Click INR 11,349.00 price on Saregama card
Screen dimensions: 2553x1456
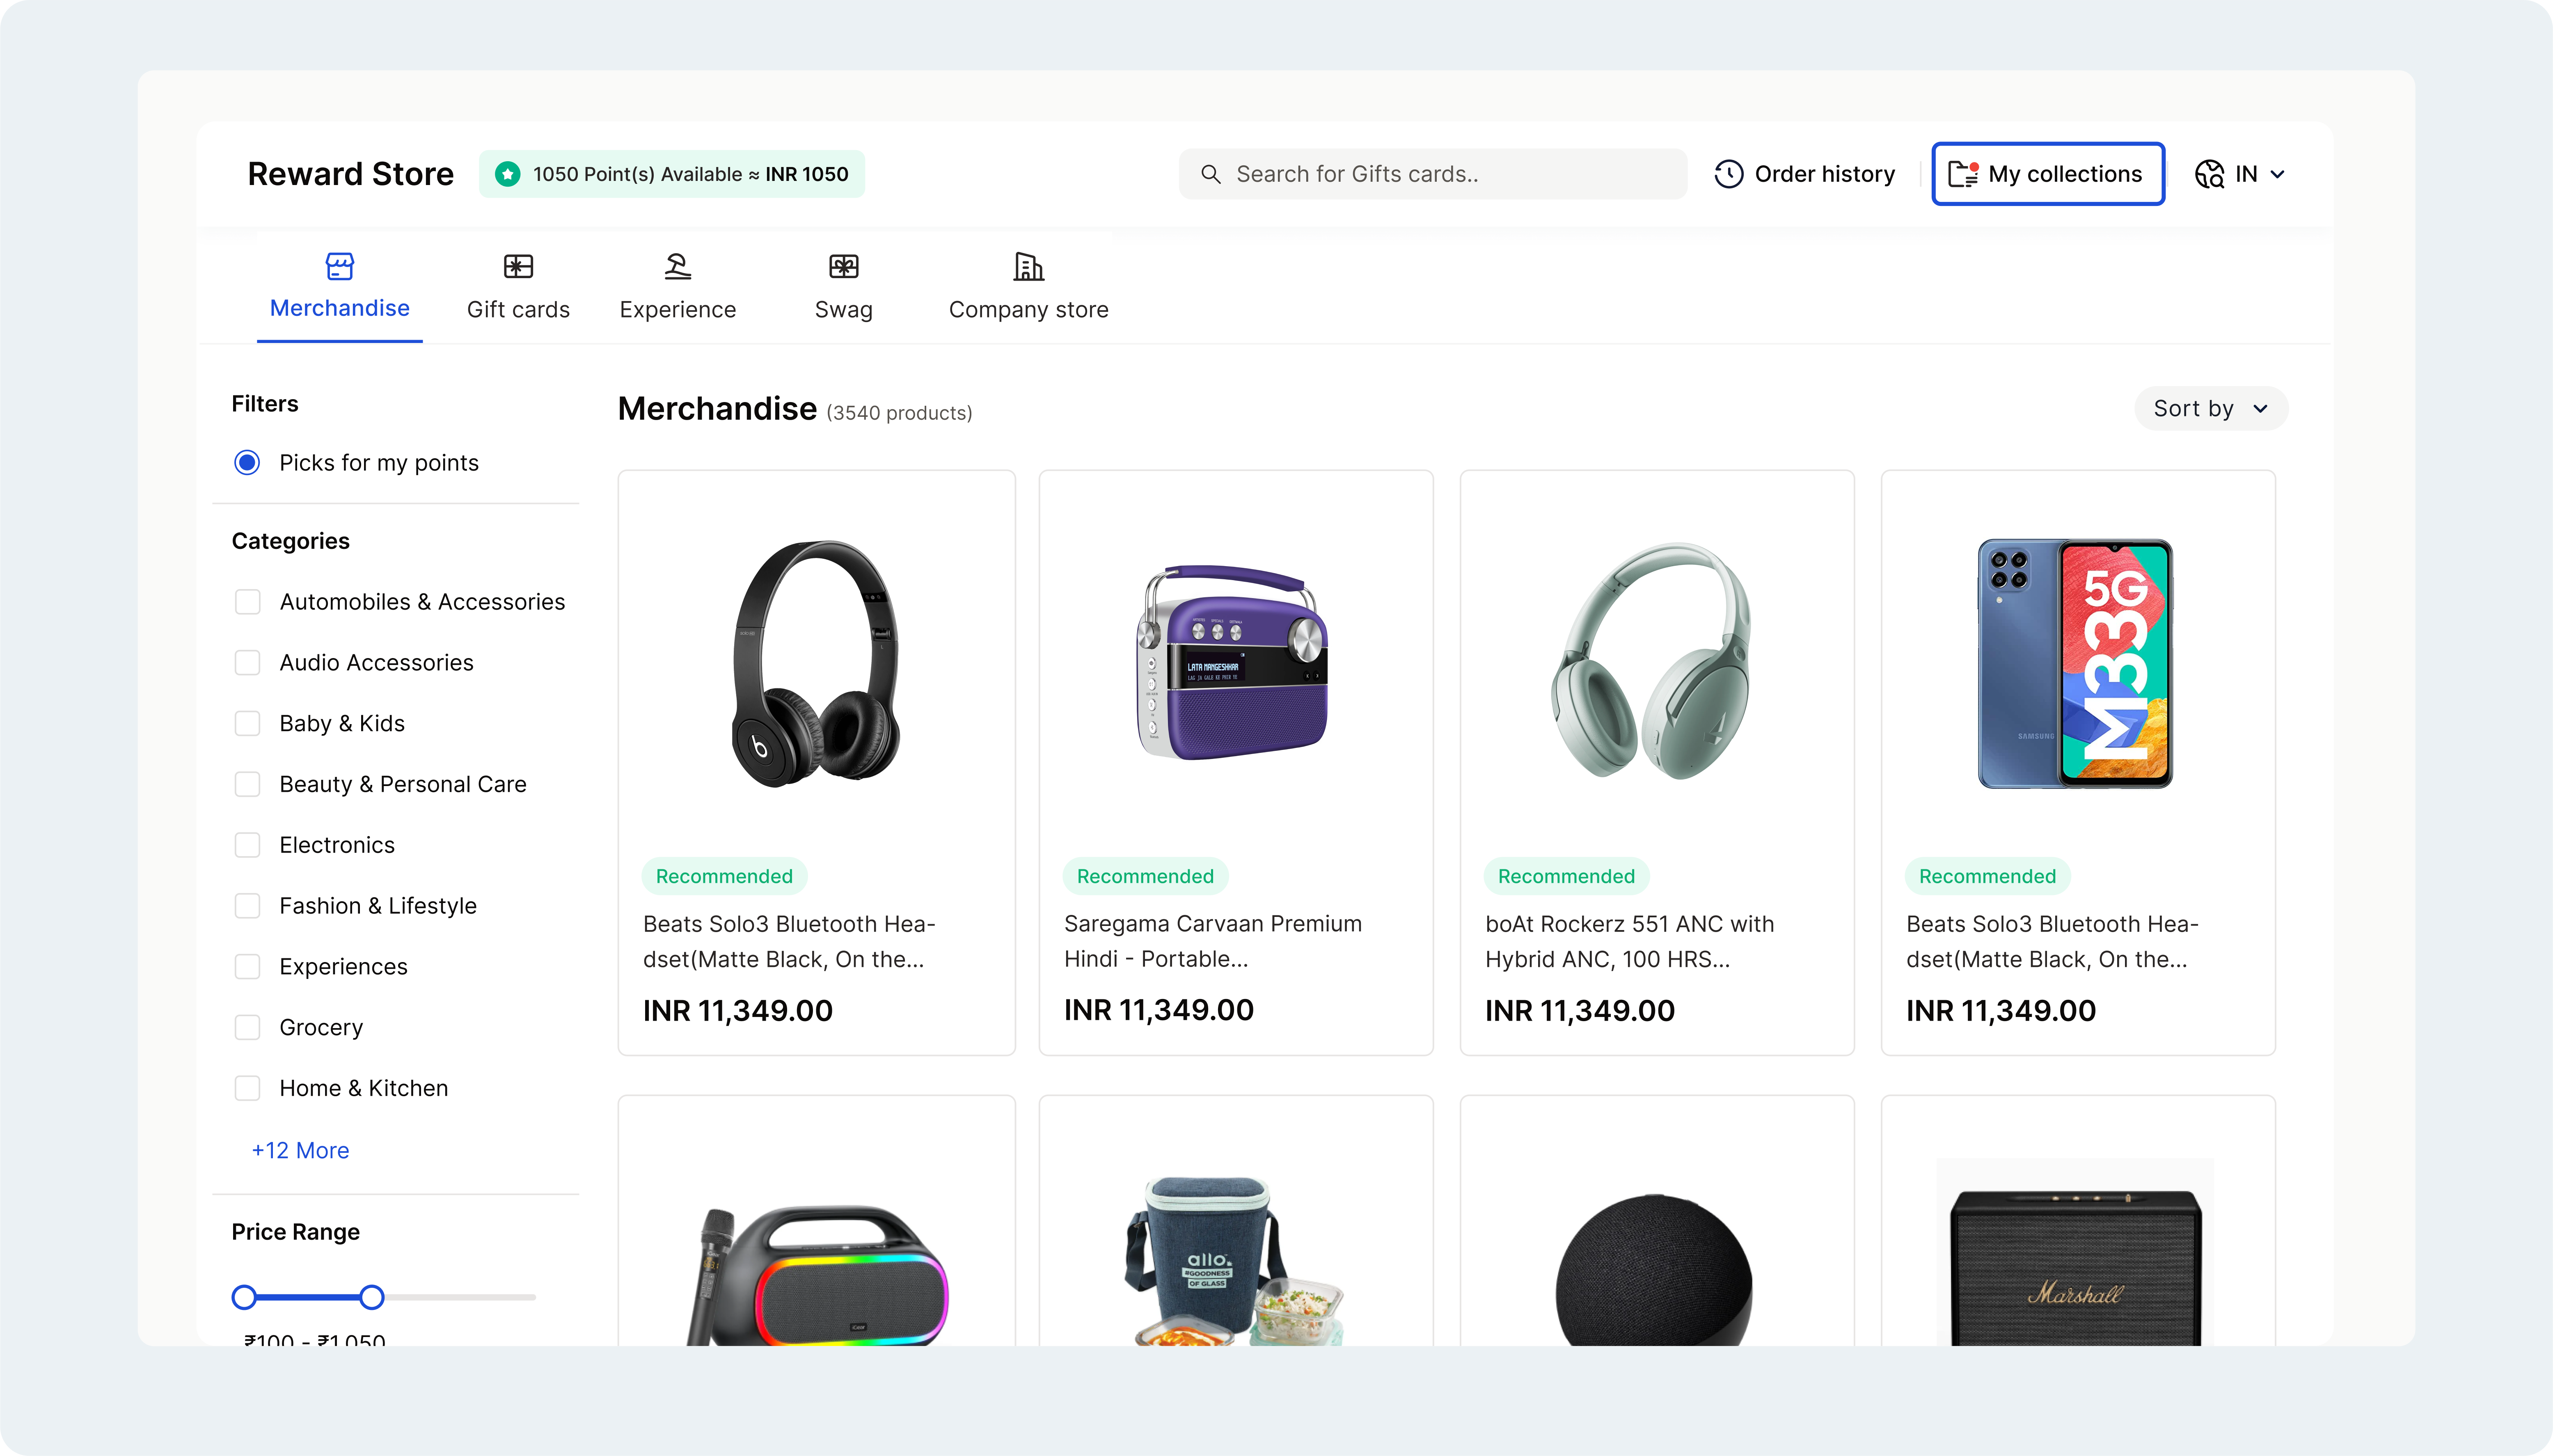(1158, 1010)
